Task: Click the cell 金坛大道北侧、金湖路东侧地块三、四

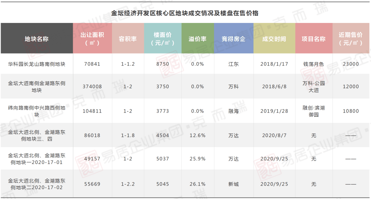Action: point(37,136)
